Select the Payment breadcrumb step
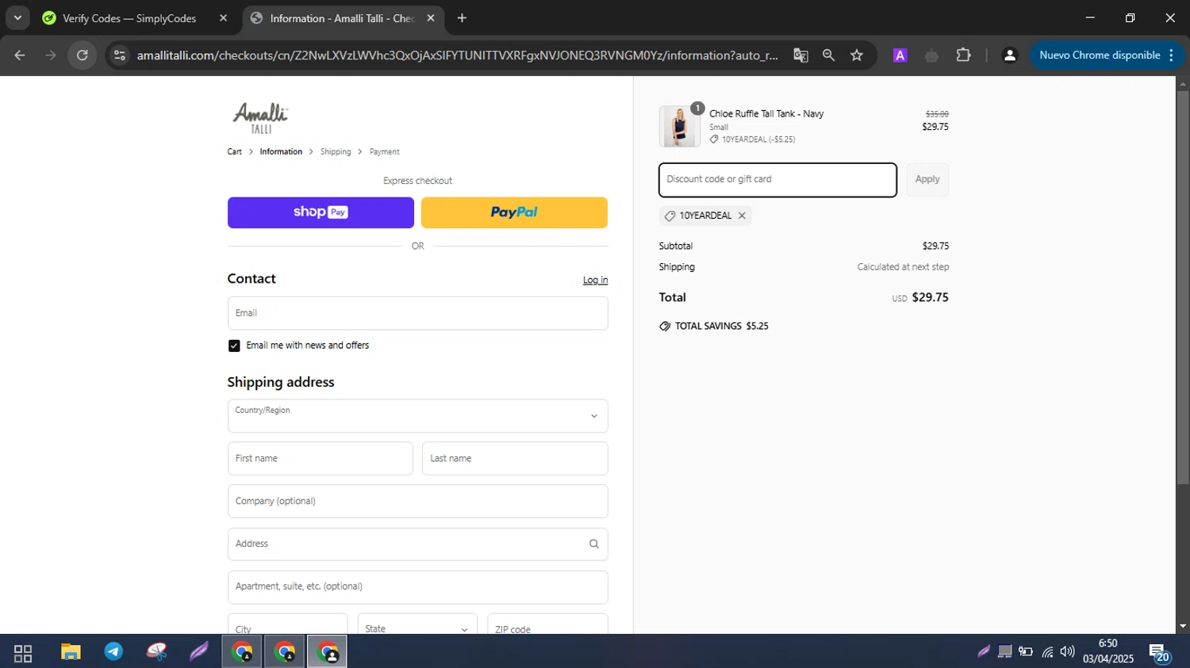 (384, 151)
